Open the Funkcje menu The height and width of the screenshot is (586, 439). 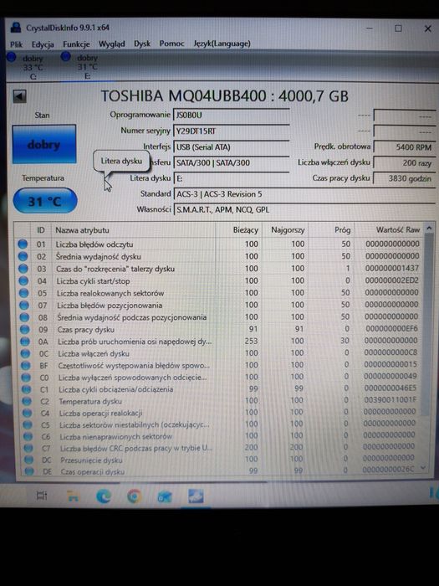[x=76, y=44]
